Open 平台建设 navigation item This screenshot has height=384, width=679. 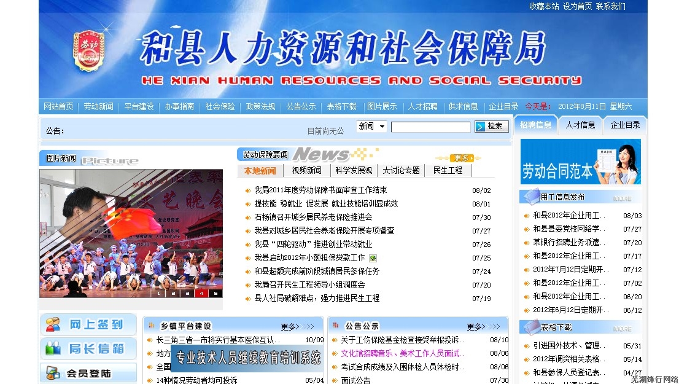(139, 107)
